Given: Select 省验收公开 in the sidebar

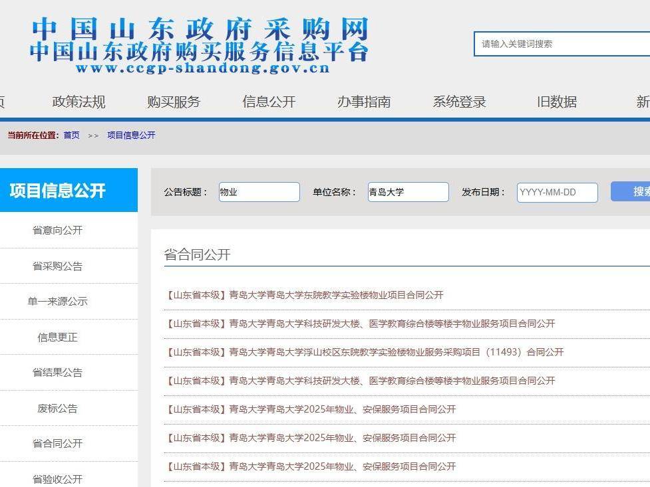Looking at the screenshot, I should [x=57, y=479].
